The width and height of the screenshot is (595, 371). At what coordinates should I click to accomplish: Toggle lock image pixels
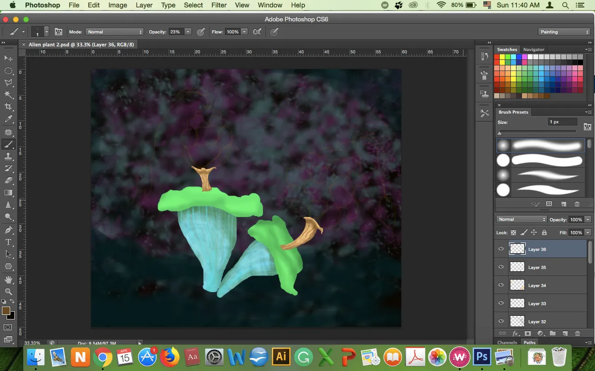tap(524, 232)
